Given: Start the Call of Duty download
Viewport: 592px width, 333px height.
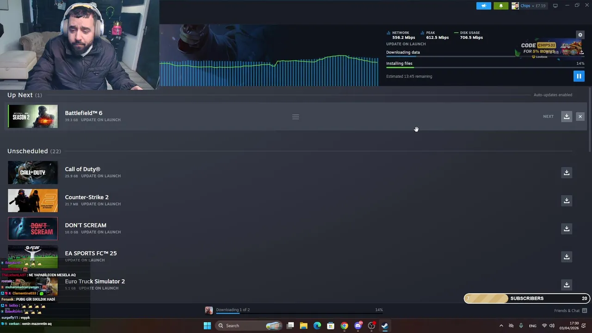Looking at the screenshot, I should (567, 173).
